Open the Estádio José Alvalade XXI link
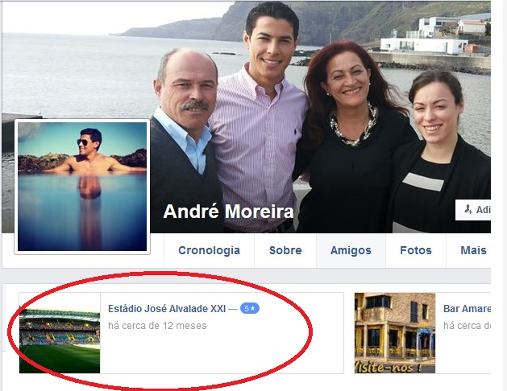 (x=167, y=309)
